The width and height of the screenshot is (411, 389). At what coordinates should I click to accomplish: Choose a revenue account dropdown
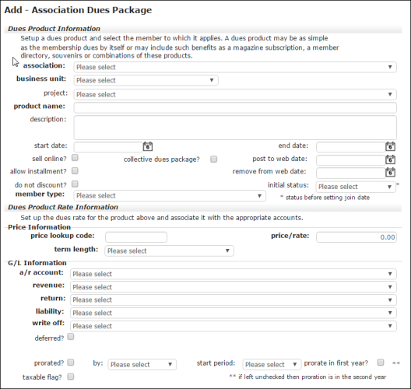coord(234,287)
